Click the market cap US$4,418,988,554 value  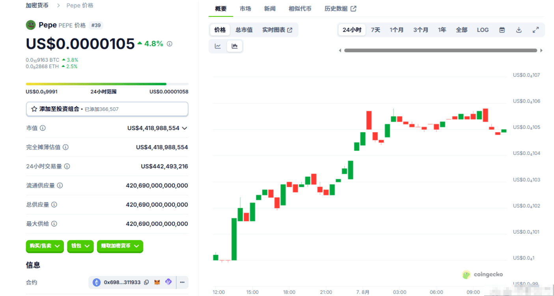153,128
